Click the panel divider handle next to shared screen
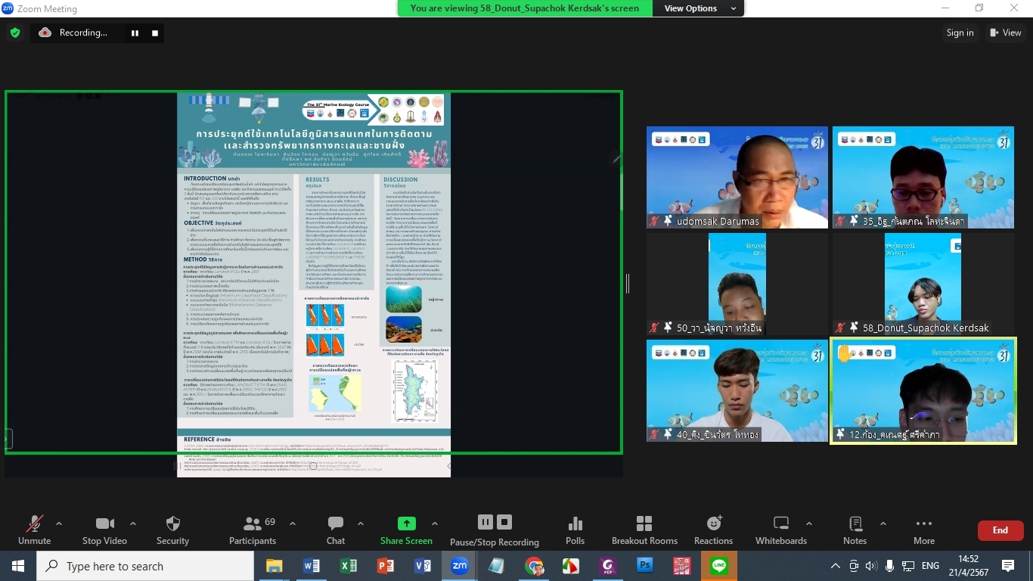This screenshot has height=581, width=1033. coord(627,284)
